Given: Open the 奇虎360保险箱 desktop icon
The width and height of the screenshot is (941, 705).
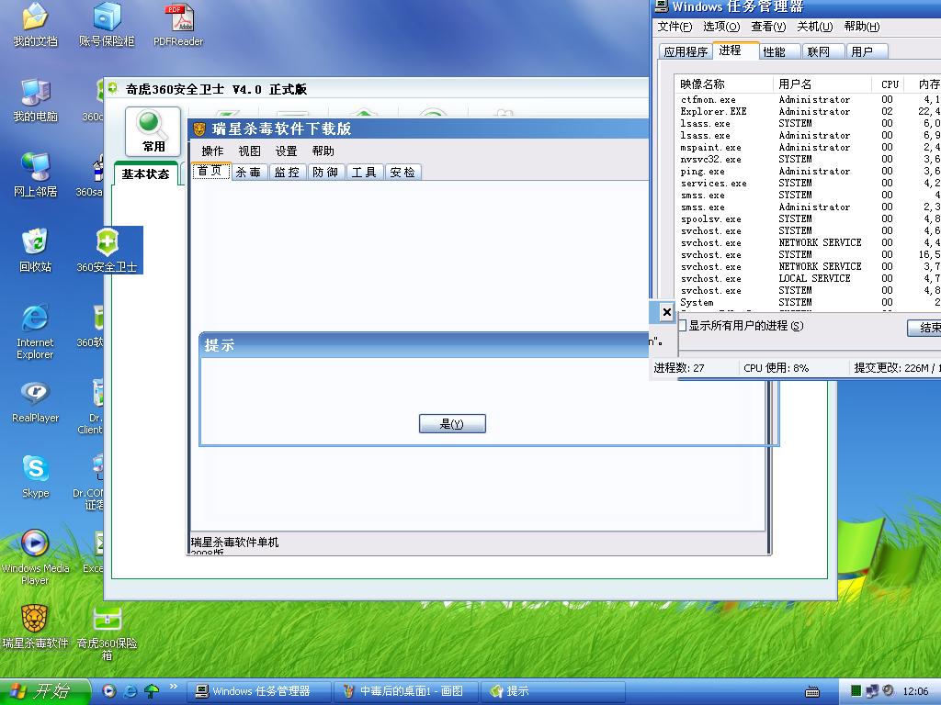Looking at the screenshot, I should pos(107,632).
